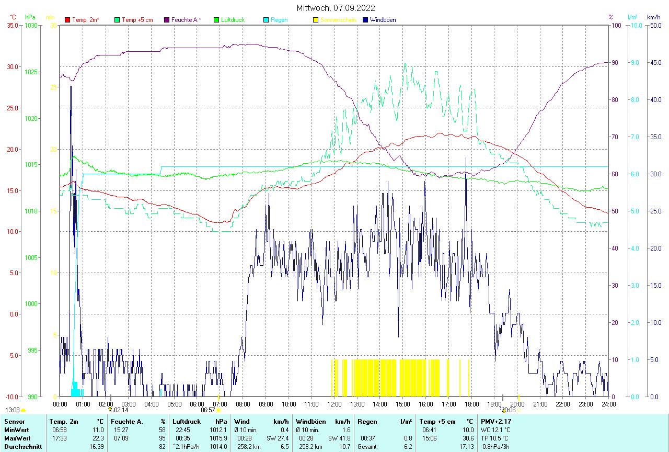
Task: Click the moon marker icon at 02:14
Action: pos(110,411)
